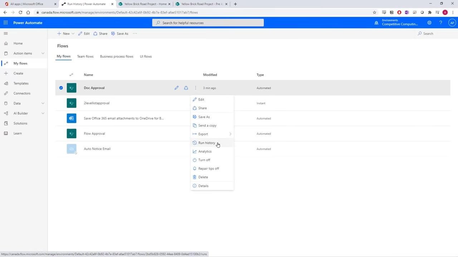This screenshot has width=458, height=257.
Task: Open the Settings gear icon
Action: 429,22
